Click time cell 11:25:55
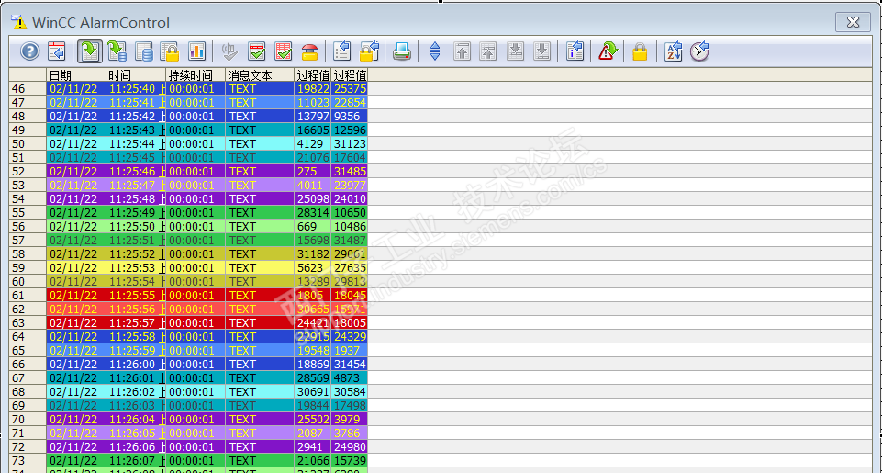This screenshot has height=473, width=882. [136, 295]
